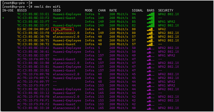This screenshot has width=214, height=112.
Task: Click the SECURITY column header
Action: (x=166, y=10)
